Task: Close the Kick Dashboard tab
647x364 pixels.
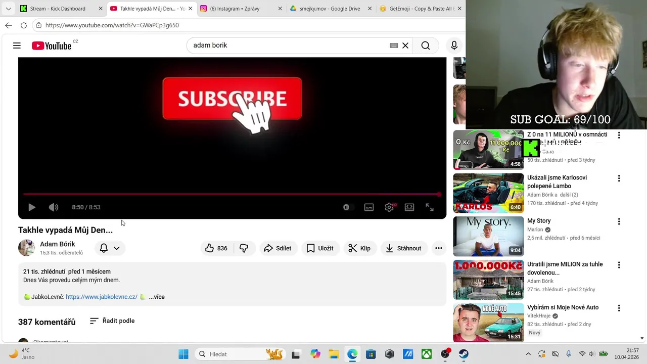Action: pyautogui.click(x=100, y=9)
